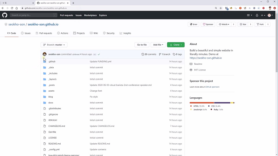Open the Insights tab

(125, 33)
